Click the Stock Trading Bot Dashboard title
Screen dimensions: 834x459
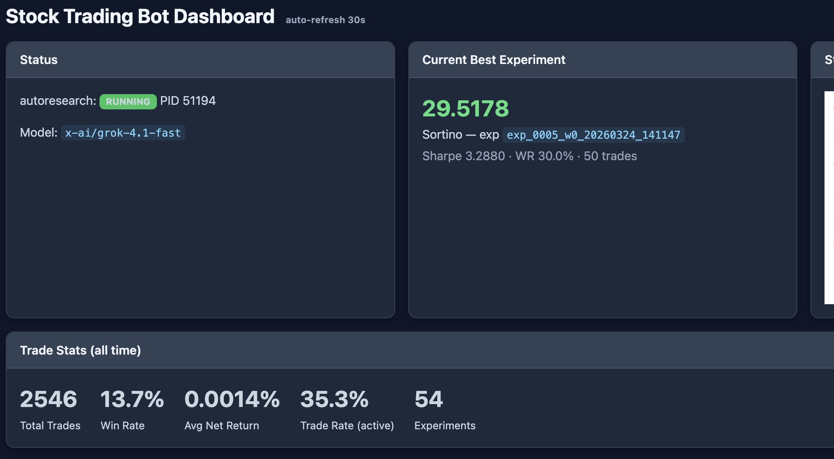[140, 17]
